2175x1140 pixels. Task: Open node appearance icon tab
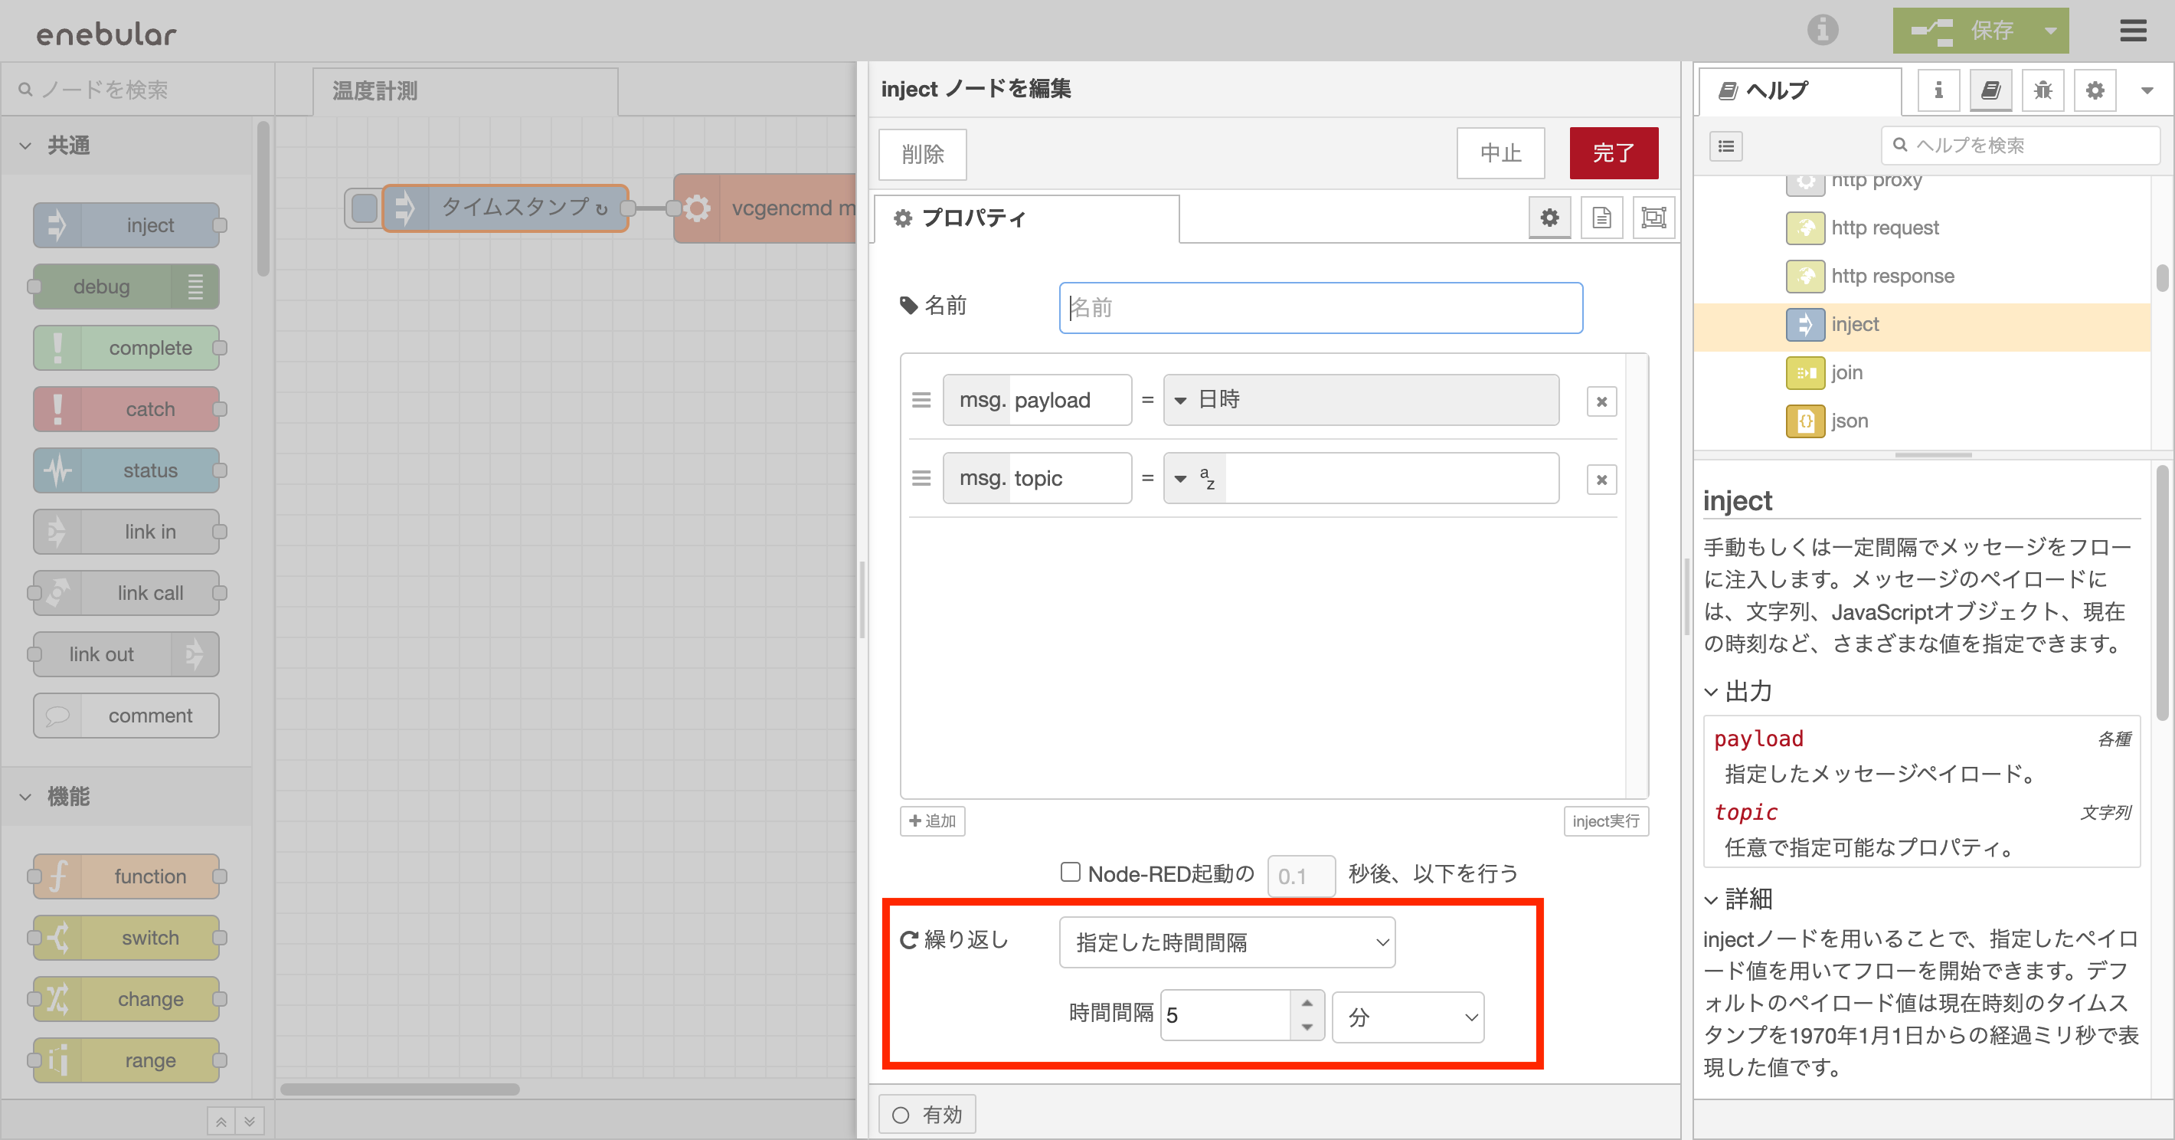click(x=1653, y=218)
